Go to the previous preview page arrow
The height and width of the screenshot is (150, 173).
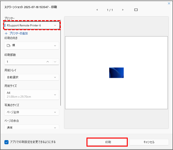pyautogui.click(x=97, y=10)
